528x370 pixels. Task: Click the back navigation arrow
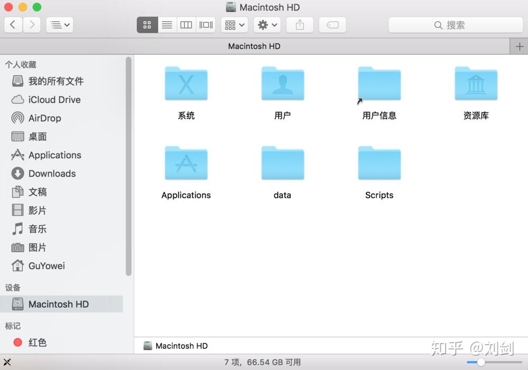(13, 24)
